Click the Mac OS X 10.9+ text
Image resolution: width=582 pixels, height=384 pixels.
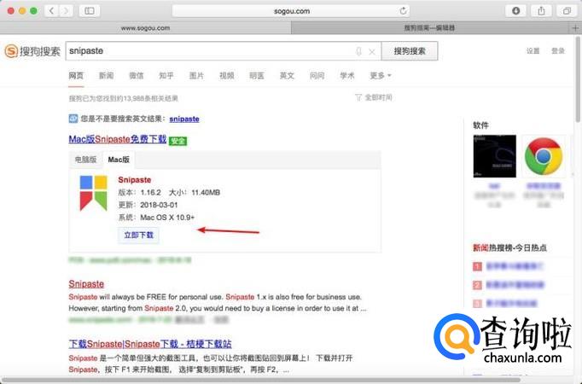pyautogui.click(x=167, y=218)
